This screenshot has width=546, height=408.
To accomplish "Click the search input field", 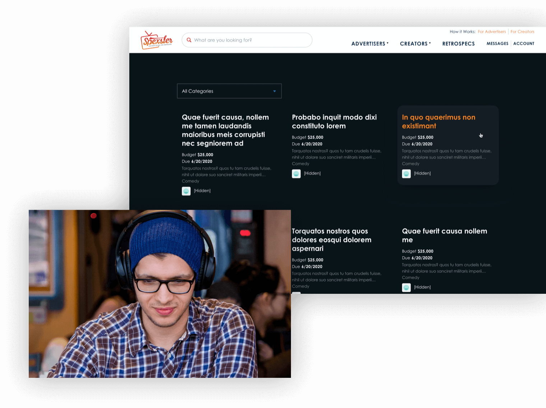I will coord(251,40).
